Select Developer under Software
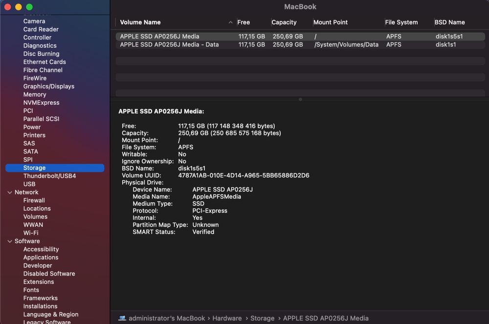Screen dimensions: 489x324 38,265
